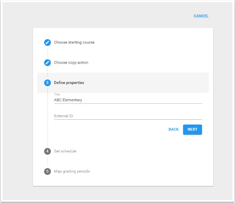This screenshot has height=203, width=235.
Task: Open the Map grading periods step label
Action: point(72,171)
